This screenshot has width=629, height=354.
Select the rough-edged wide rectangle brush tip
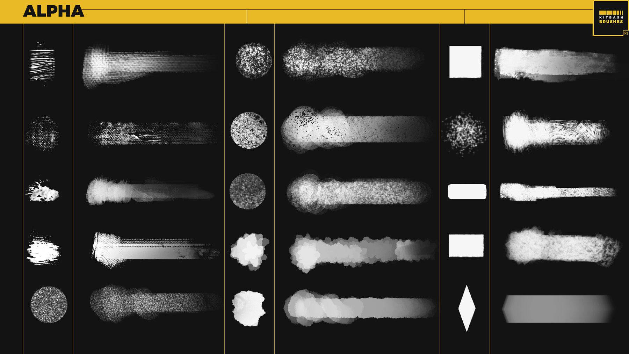click(x=466, y=246)
